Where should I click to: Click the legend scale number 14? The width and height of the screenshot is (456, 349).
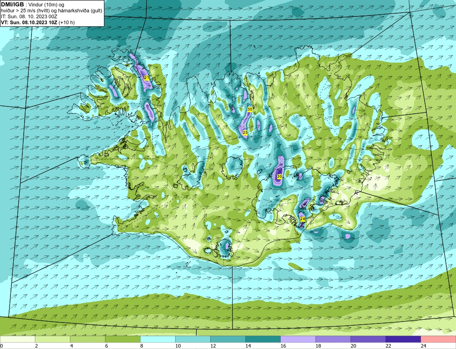tap(248, 346)
